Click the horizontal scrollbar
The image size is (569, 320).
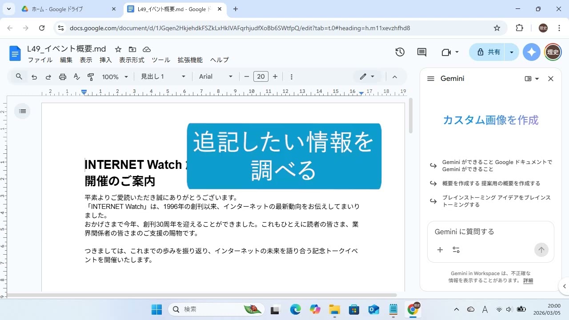click(x=202, y=295)
